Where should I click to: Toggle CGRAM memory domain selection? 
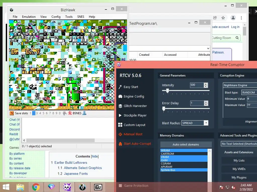coord(184,163)
